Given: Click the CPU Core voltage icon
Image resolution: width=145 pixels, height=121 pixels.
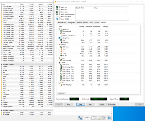Looking at the screenshot, I should (61, 47).
